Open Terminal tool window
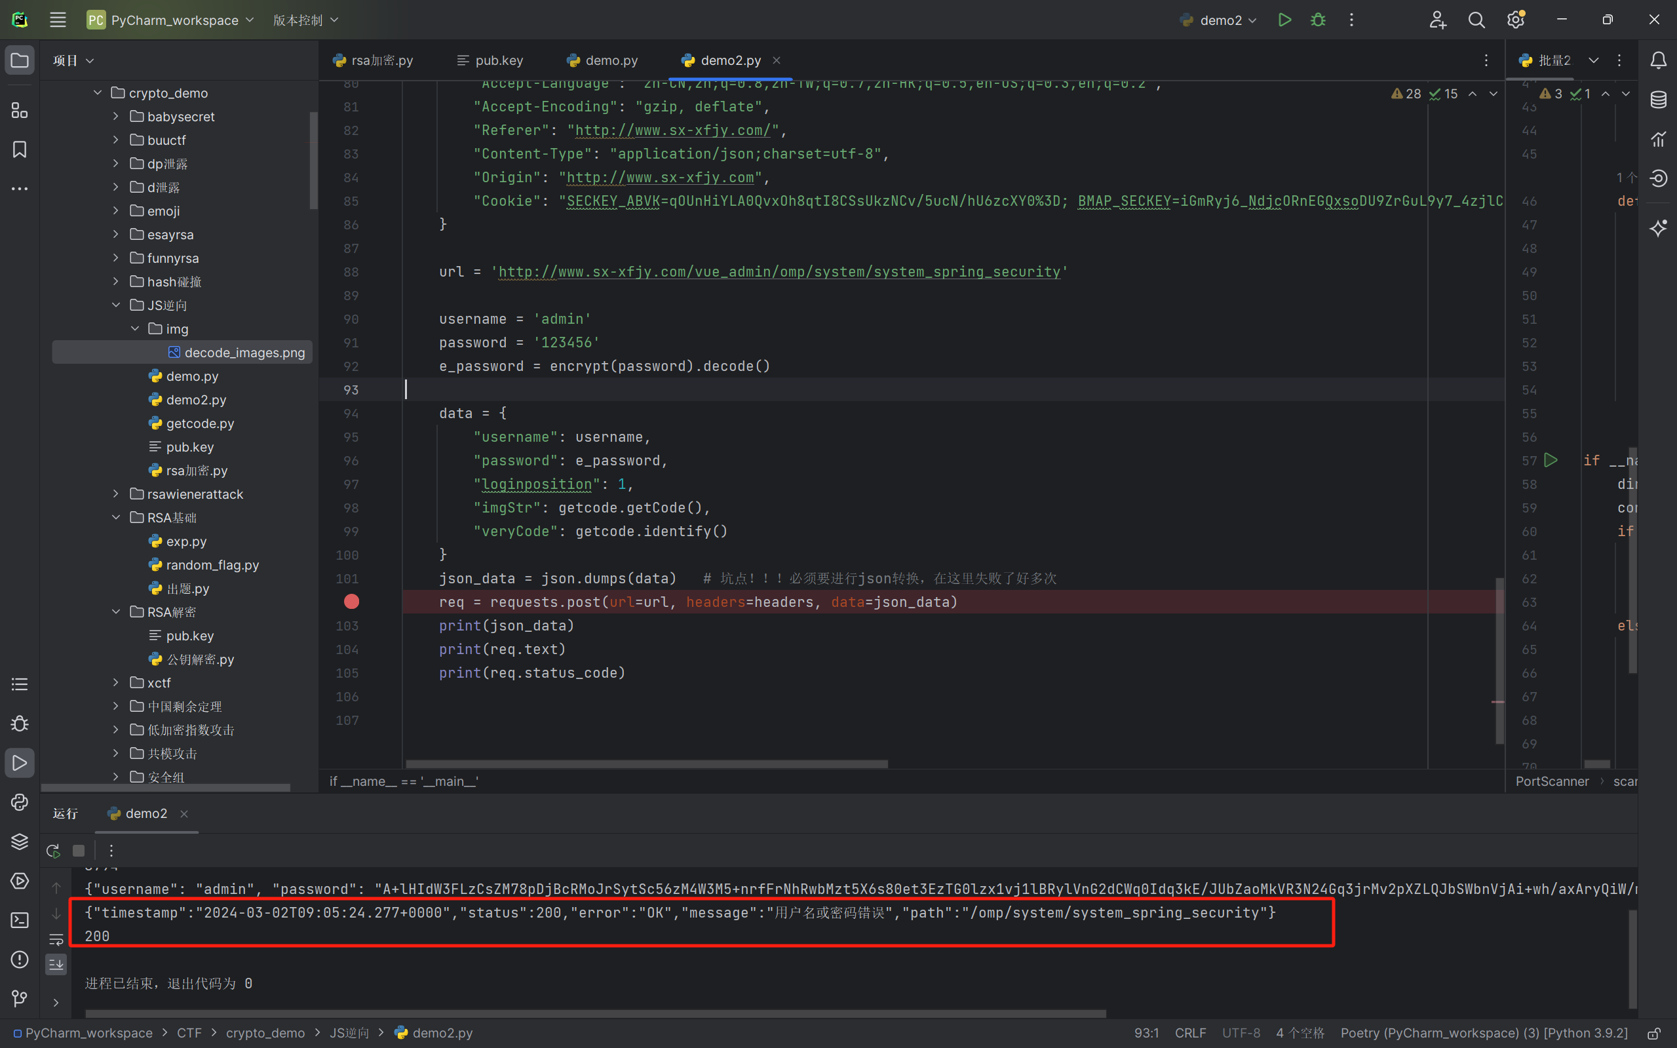 (x=20, y=920)
